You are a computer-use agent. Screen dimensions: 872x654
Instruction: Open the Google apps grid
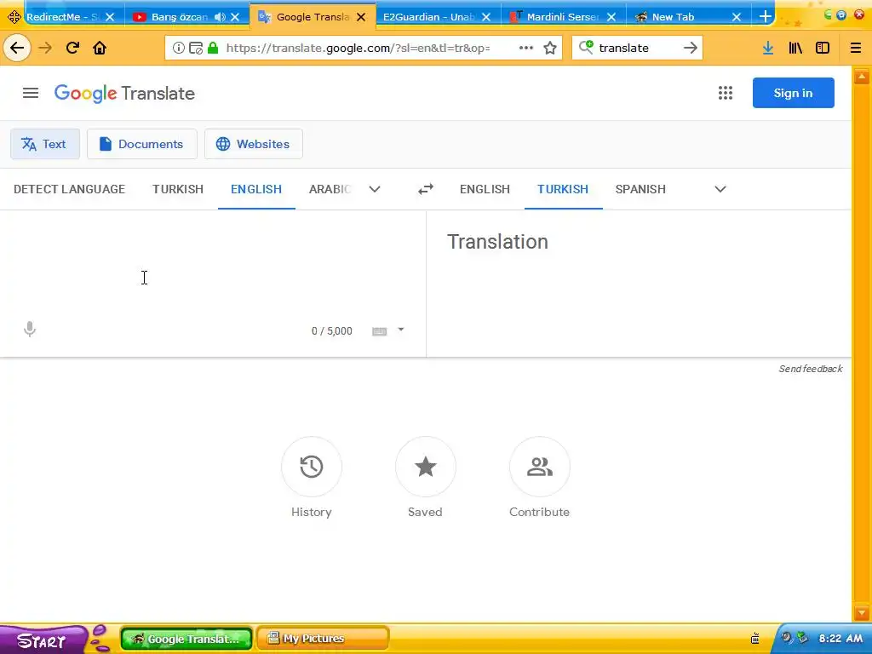click(726, 93)
